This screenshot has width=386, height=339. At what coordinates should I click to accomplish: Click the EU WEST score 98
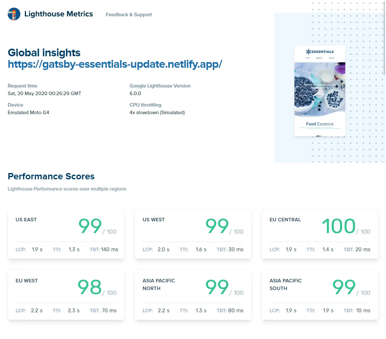click(90, 287)
